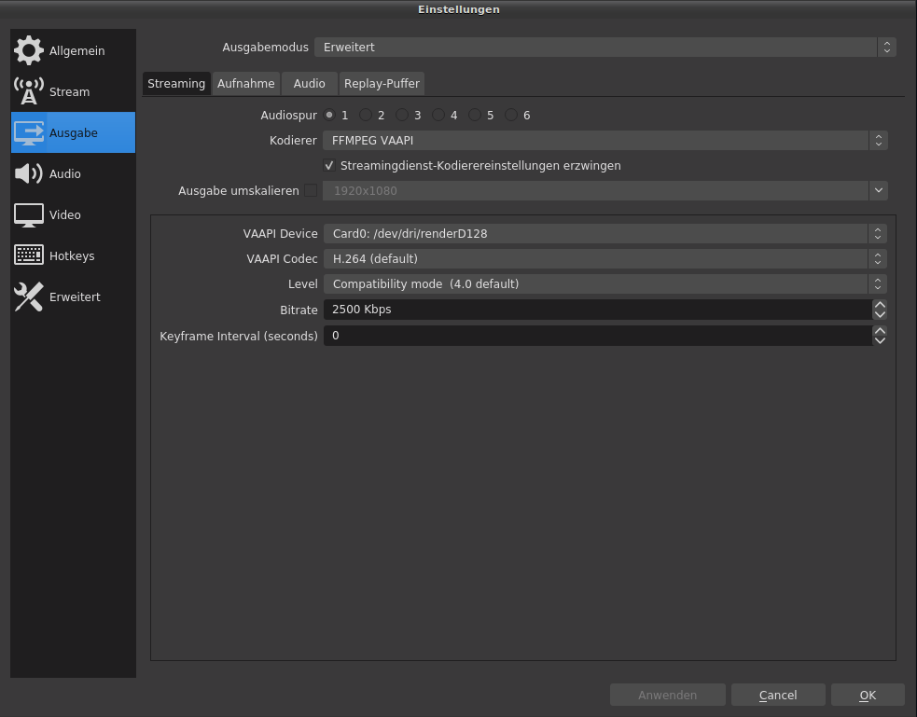Click the Ausgabe monitor icon
The width and height of the screenshot is (917, 717).
click(x=29, y=132)
